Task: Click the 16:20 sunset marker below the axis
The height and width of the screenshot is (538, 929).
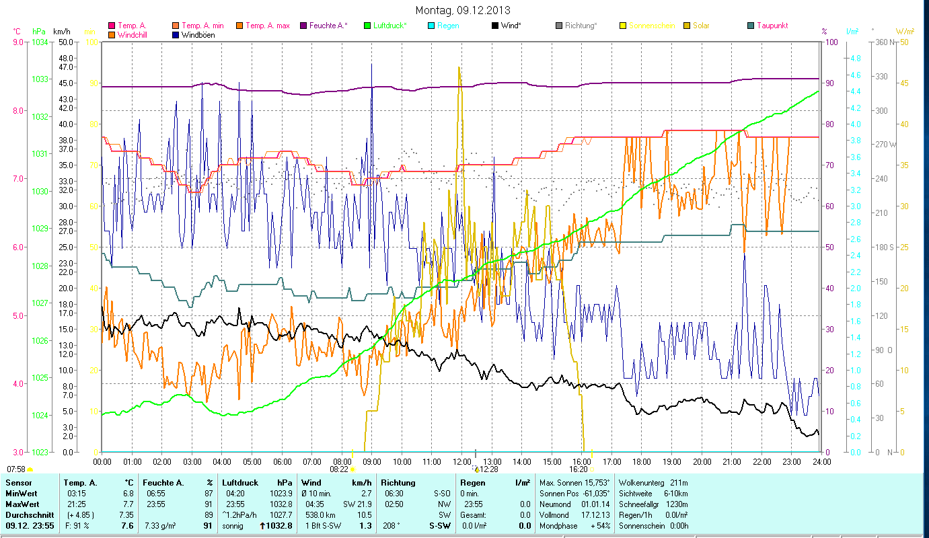Action: coord(578,469)
